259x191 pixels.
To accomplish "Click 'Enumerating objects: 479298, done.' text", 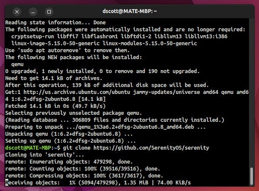I will click(x=81, y=162).
